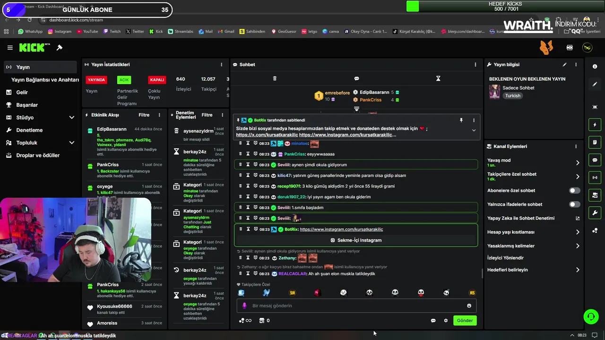Click the trash icon under the Sohbet header
The image size is (605, 340).
click(275, 78)
